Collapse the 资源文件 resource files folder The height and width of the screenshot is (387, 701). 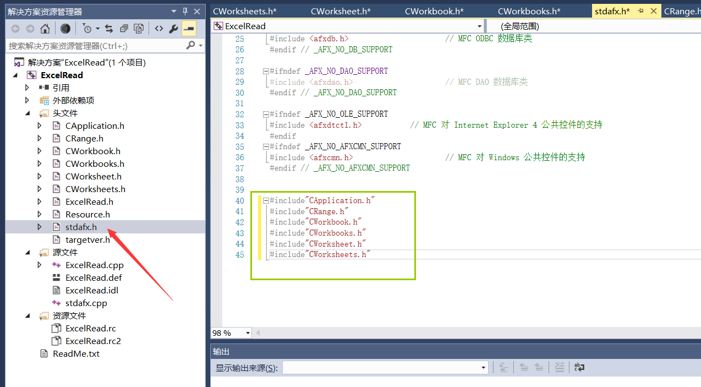coord(27,315)
